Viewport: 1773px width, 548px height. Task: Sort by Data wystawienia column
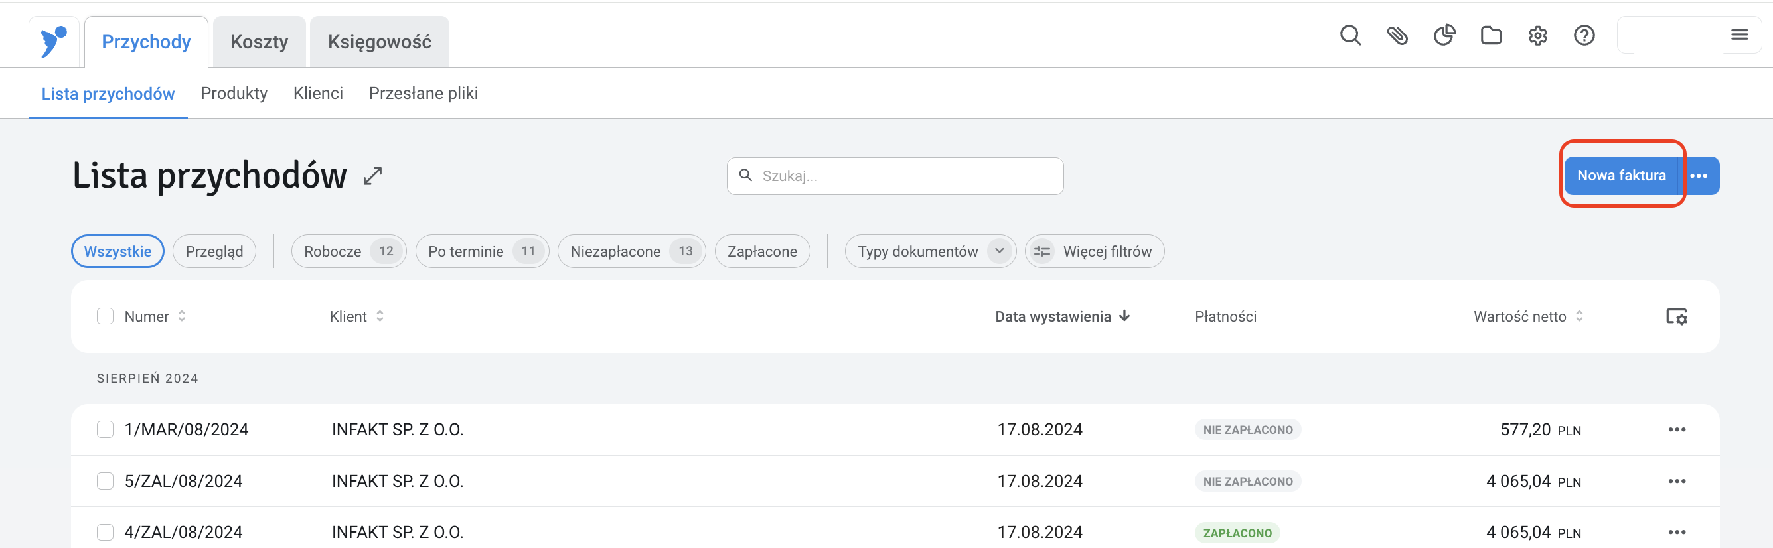[x=1062, y=316]
